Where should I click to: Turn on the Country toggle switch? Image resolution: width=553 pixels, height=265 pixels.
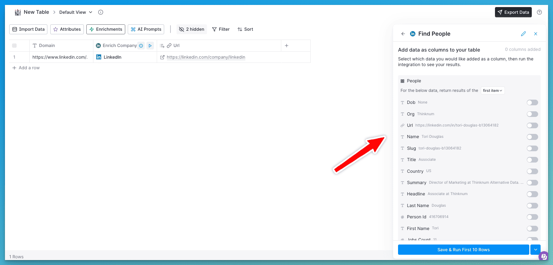532,171
